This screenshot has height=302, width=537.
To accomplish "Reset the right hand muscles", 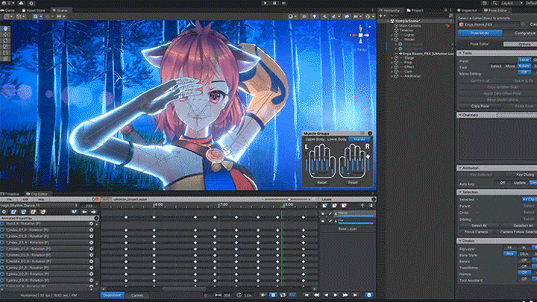I will pos(352,183).
